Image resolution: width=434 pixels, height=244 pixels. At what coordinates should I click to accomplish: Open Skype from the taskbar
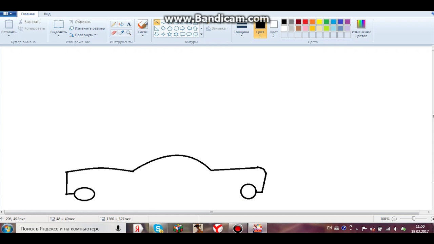(158, 229)
